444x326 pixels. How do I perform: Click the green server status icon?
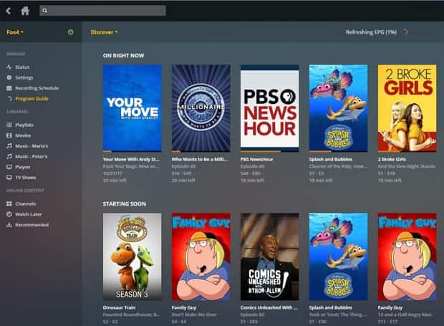click(70, 32)
